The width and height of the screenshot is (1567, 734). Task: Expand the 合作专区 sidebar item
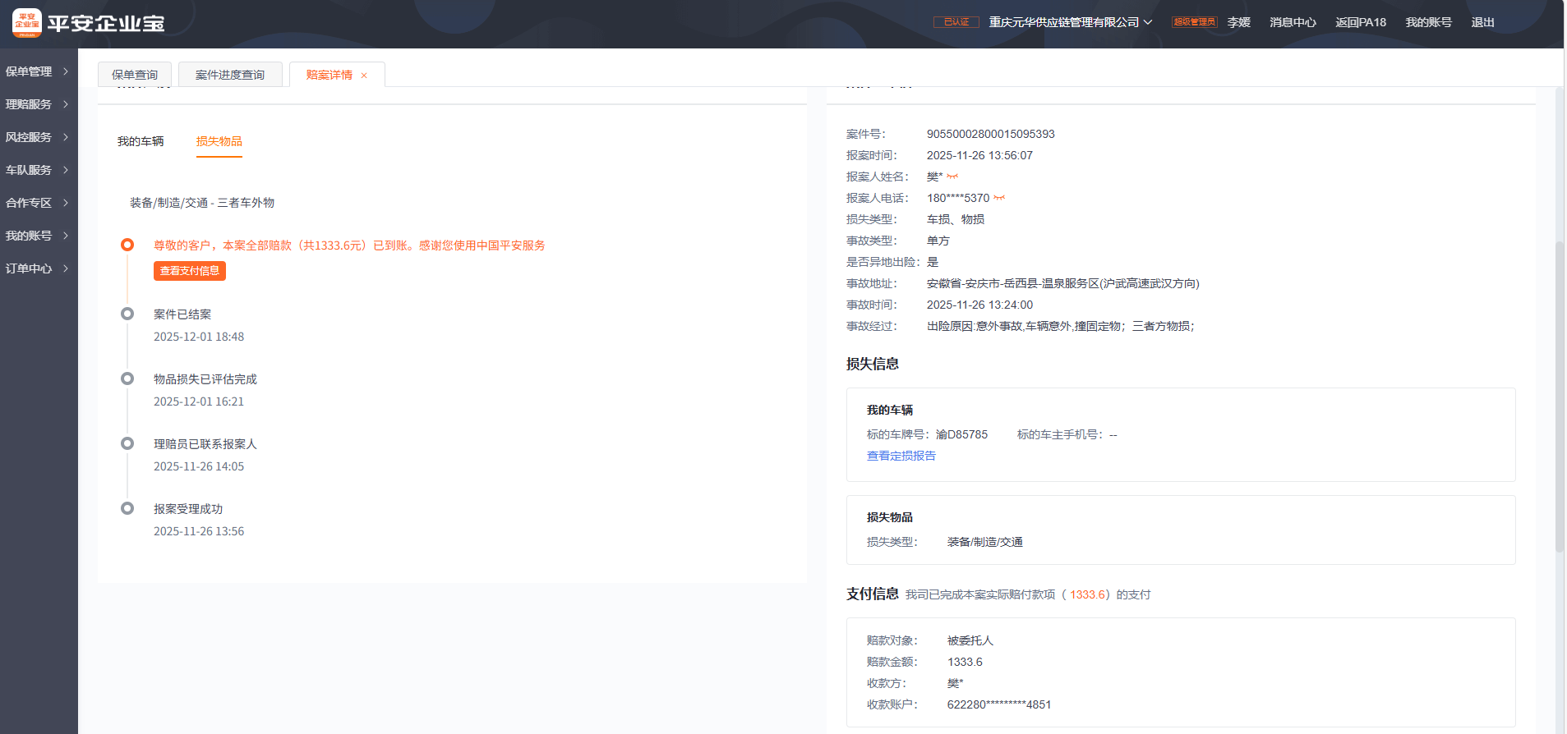click(38, 203)
